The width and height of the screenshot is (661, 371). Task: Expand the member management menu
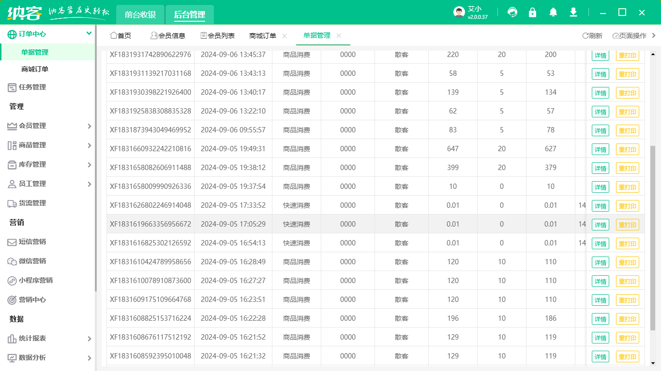(47, 126)
